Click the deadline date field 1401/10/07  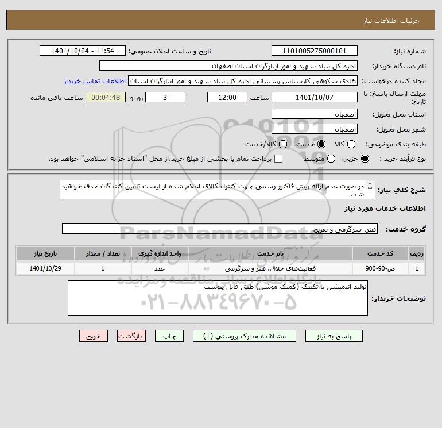pyautogui.click(x=315, y=97)
